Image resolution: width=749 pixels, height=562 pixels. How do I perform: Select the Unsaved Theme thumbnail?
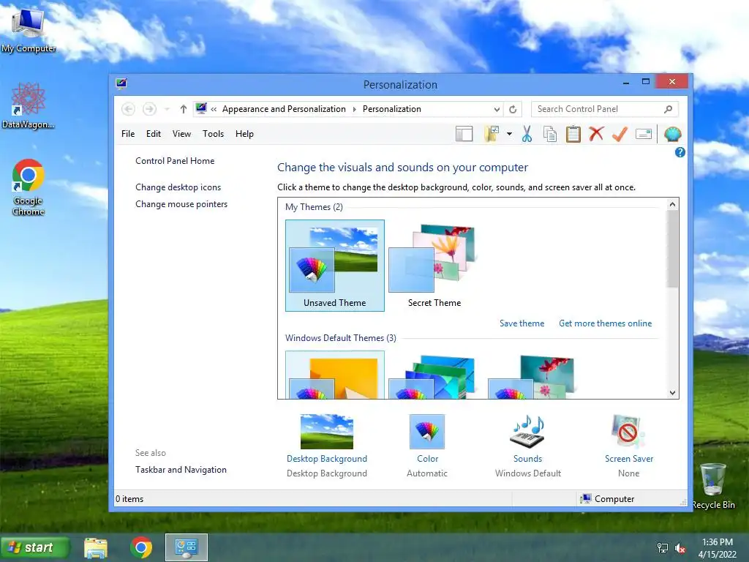pos(335,266)
